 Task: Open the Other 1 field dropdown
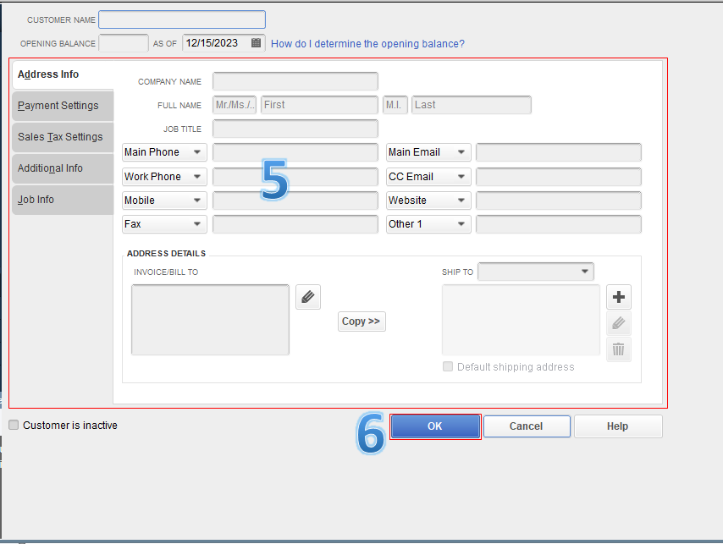pyautogui.click(x=461, y=223)
